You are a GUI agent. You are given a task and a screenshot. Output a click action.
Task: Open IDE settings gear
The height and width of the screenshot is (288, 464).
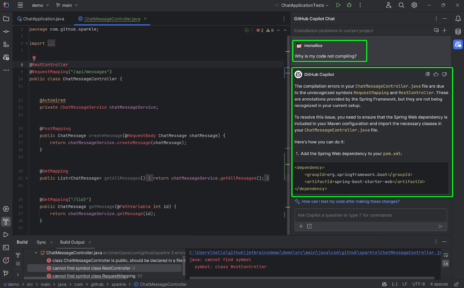414,5
